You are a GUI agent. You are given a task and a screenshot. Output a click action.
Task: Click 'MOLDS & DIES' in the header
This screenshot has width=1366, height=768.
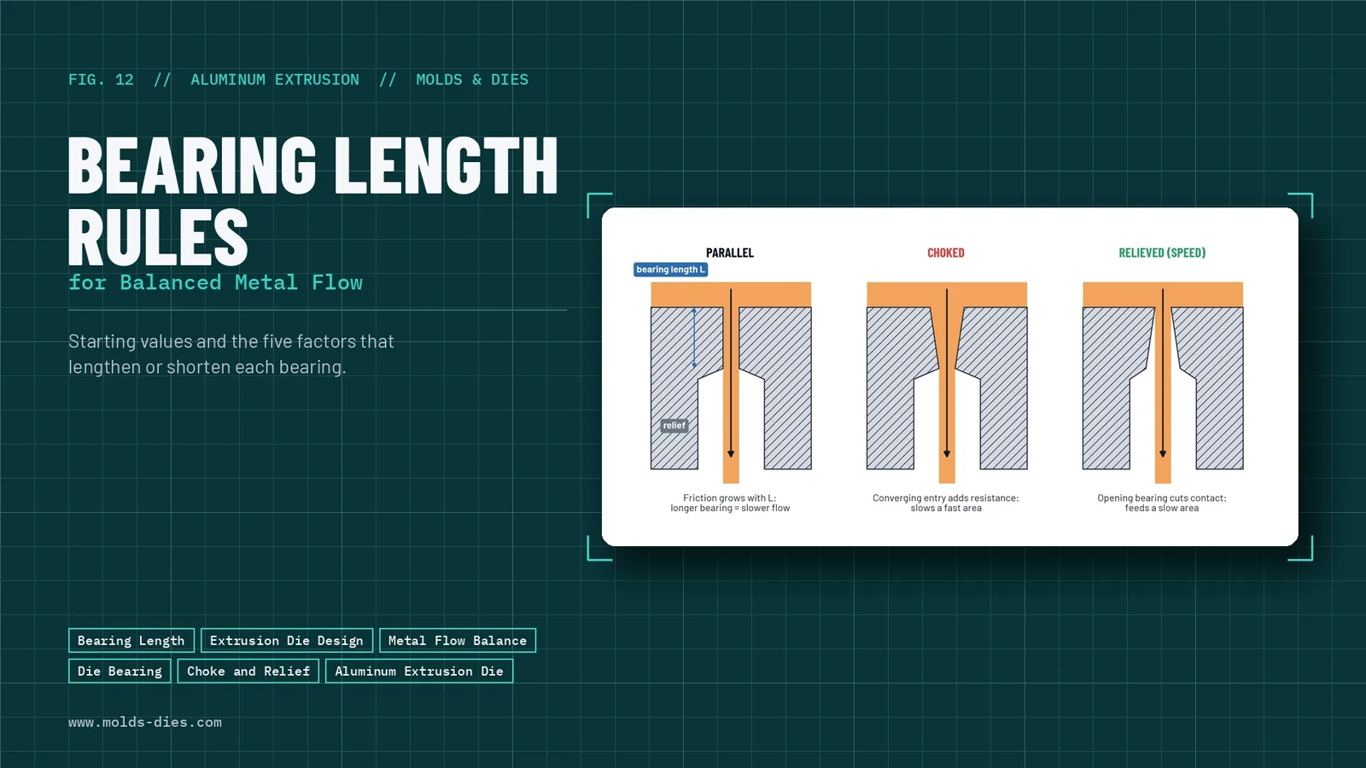tap(472, 79)
